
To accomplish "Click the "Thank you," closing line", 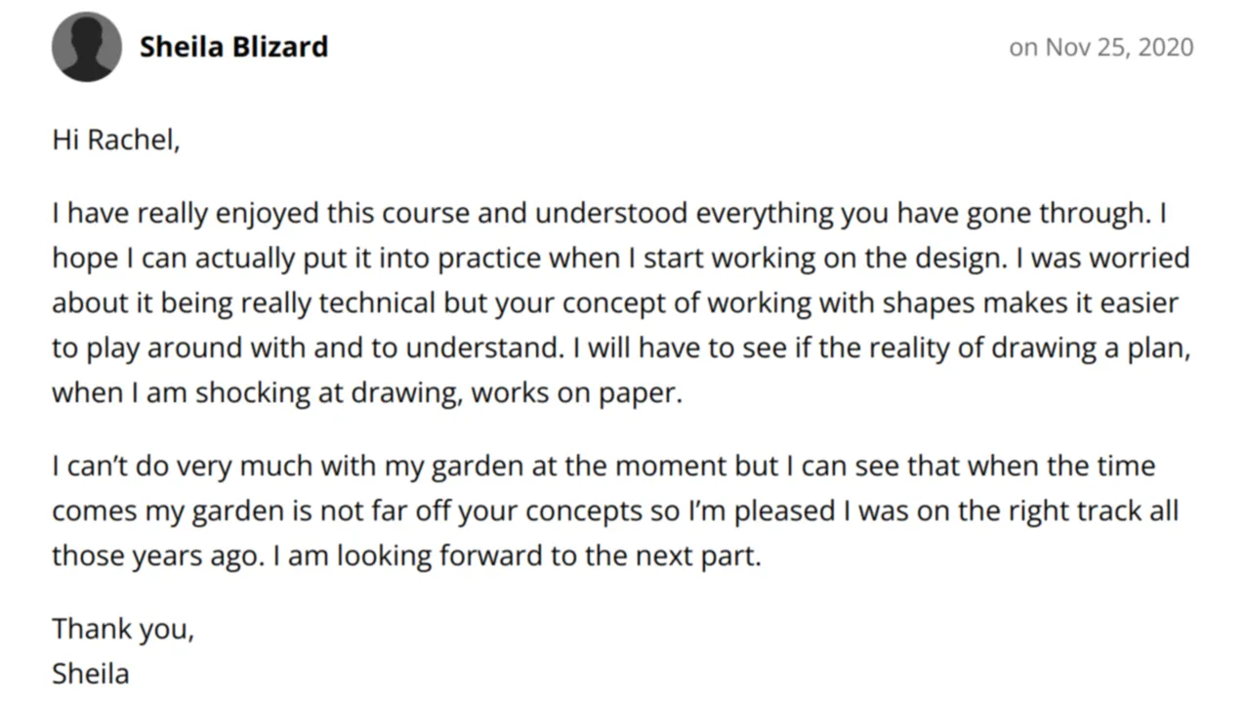I will coord(123,629).
